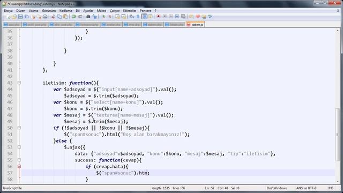Open the ? help menu
This screenshot has height=193, width=343.
click(x=155, y=11)
